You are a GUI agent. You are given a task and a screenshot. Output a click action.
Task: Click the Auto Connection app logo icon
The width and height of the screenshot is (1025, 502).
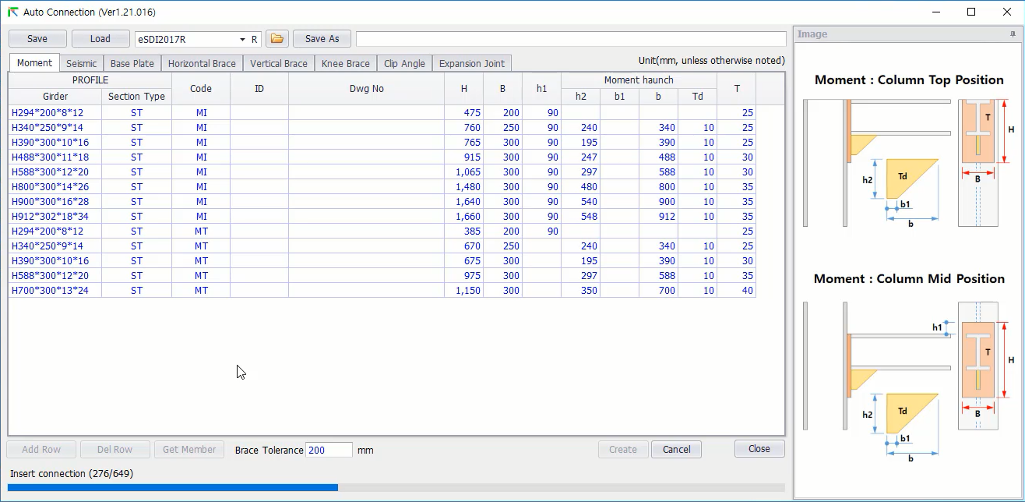12,12
